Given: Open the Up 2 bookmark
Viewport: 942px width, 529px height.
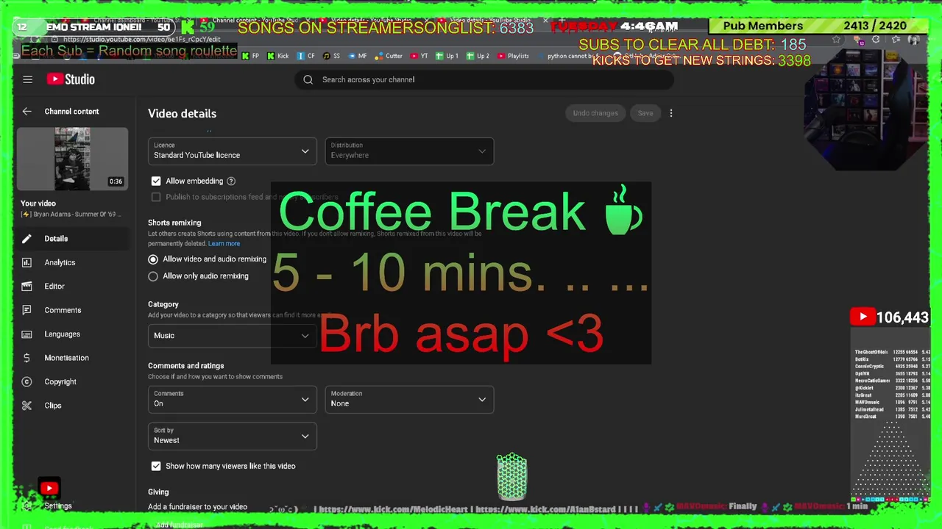Looking at the screenshot, I should tap(478, 56).
